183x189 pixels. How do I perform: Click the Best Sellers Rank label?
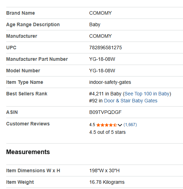coord(27,94)
